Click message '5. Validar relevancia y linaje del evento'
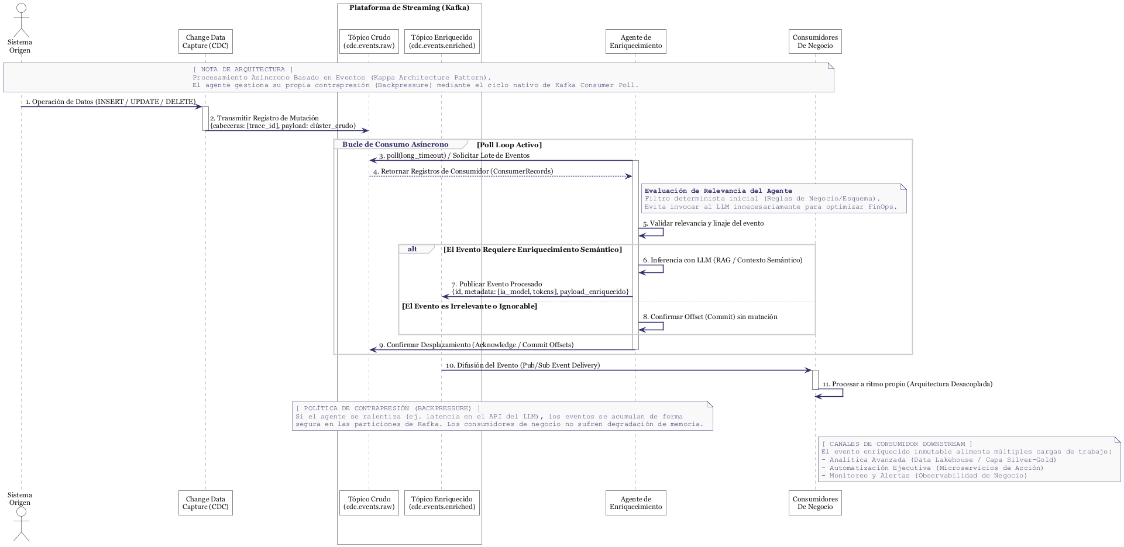The image size is (1124, 547). point(703,223)
